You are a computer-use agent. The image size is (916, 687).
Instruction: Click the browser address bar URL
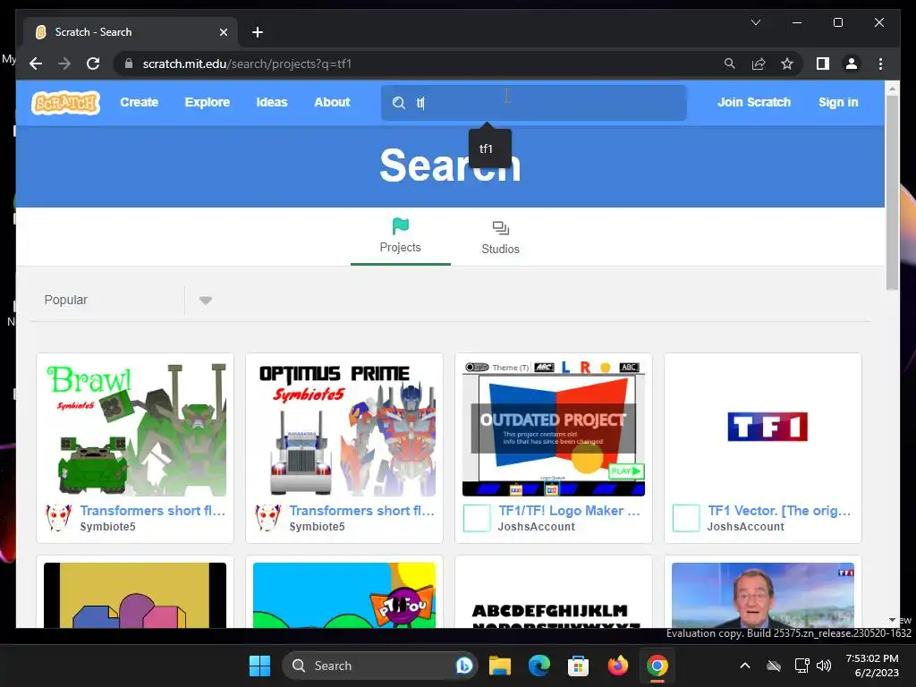(247, 64)
